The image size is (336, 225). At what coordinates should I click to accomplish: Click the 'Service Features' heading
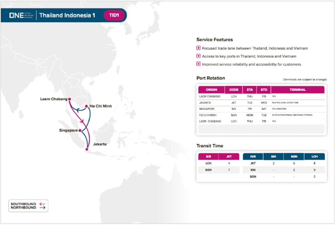click(x=215, y=40)
